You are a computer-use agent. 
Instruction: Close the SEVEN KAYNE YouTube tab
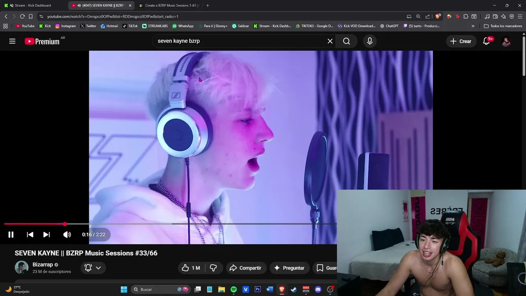click(130, 5)
